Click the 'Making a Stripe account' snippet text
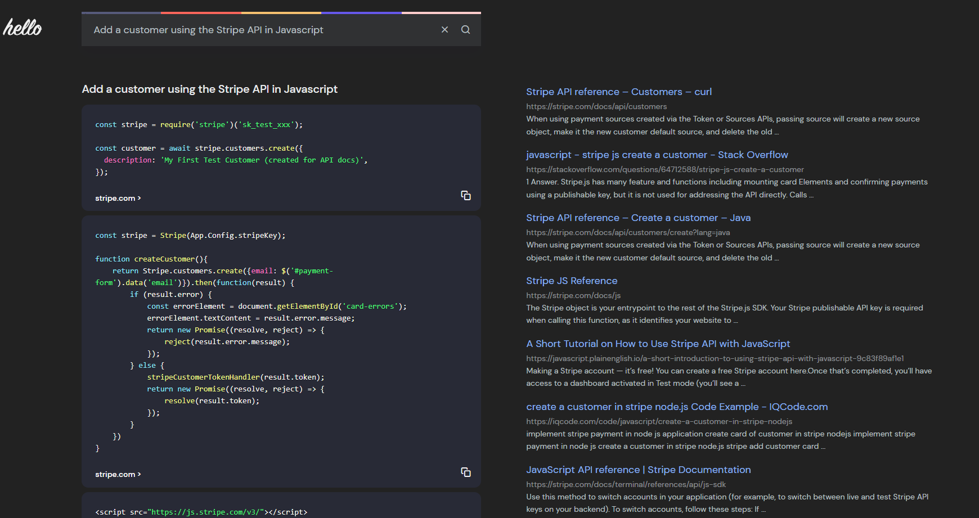The width and height of the screenshot is (979, 518). coord(729,377)
